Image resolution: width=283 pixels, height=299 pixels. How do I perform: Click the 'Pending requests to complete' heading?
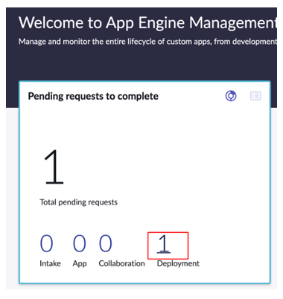[x=93, y=96]
